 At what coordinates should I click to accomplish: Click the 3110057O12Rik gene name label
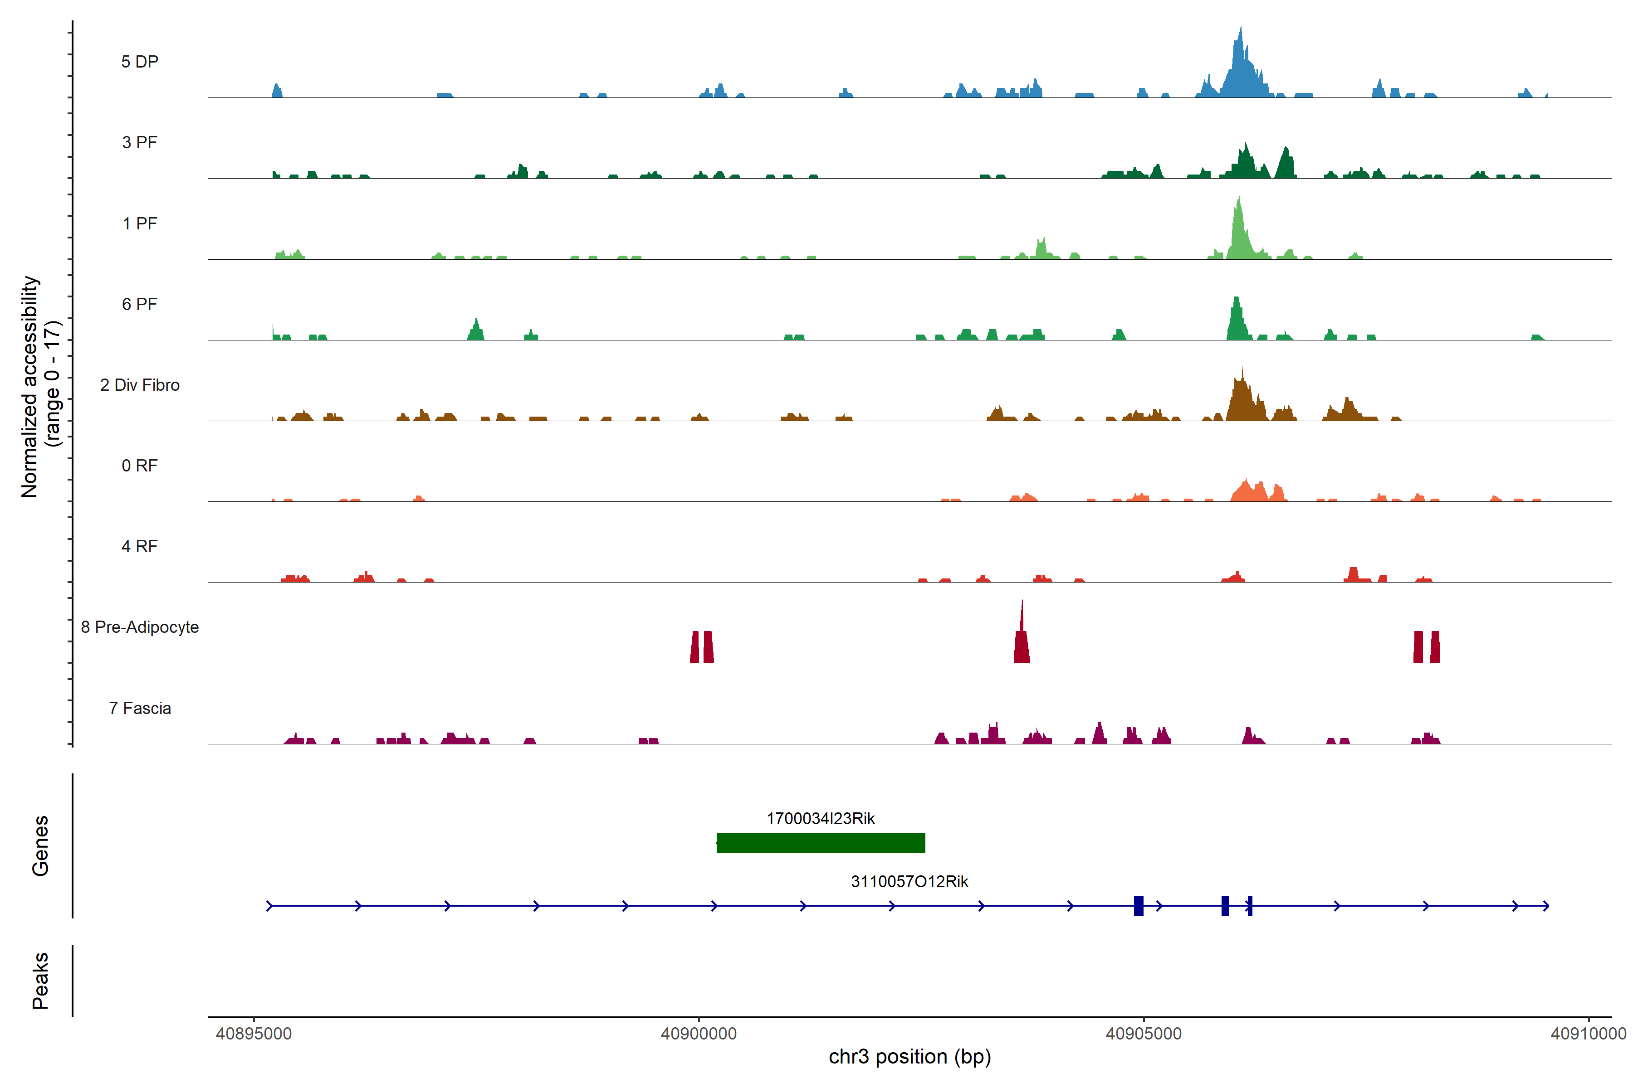(909, 881)
